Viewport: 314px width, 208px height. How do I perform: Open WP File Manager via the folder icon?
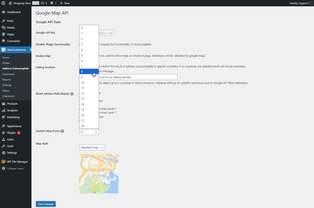(4, 161)
